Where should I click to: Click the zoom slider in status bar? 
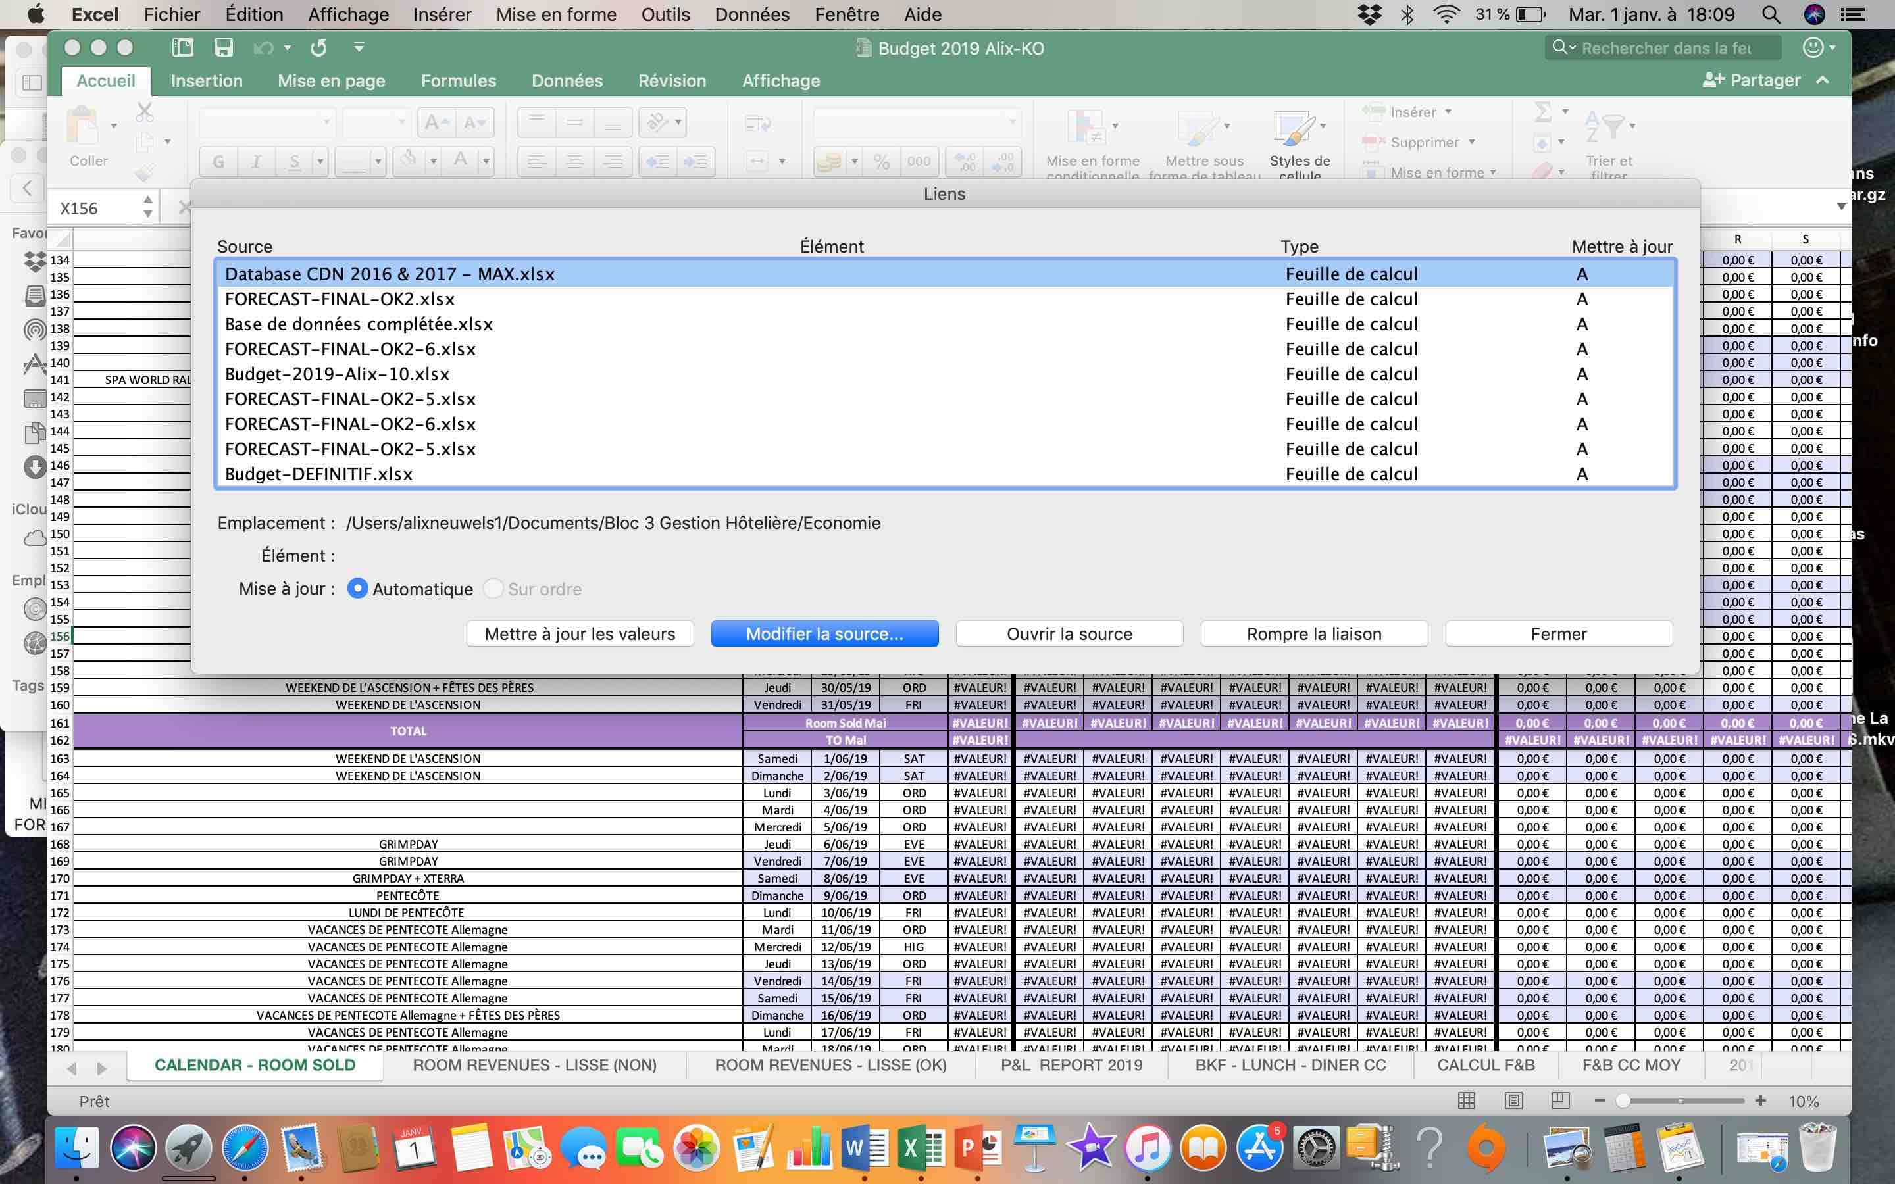coord(1623,1101)
